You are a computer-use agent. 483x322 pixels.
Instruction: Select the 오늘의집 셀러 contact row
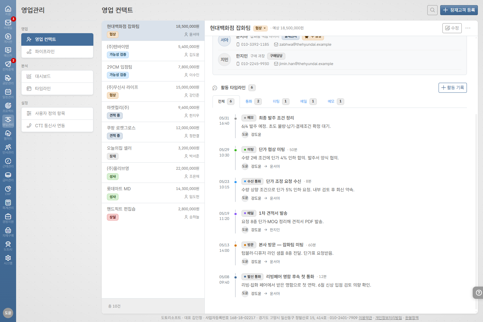point(153,152)
